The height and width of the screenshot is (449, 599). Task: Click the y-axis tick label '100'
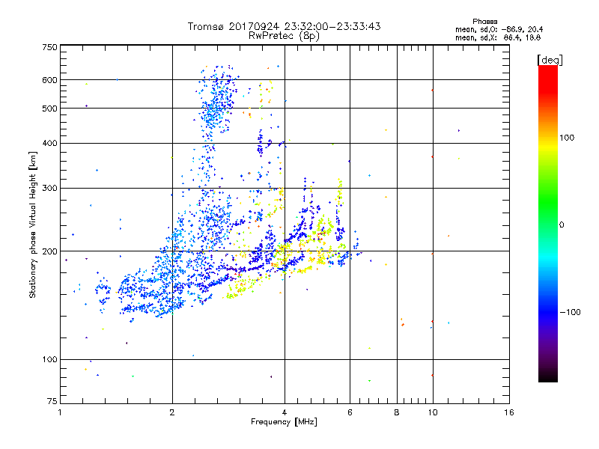click(x=49, y=359)
